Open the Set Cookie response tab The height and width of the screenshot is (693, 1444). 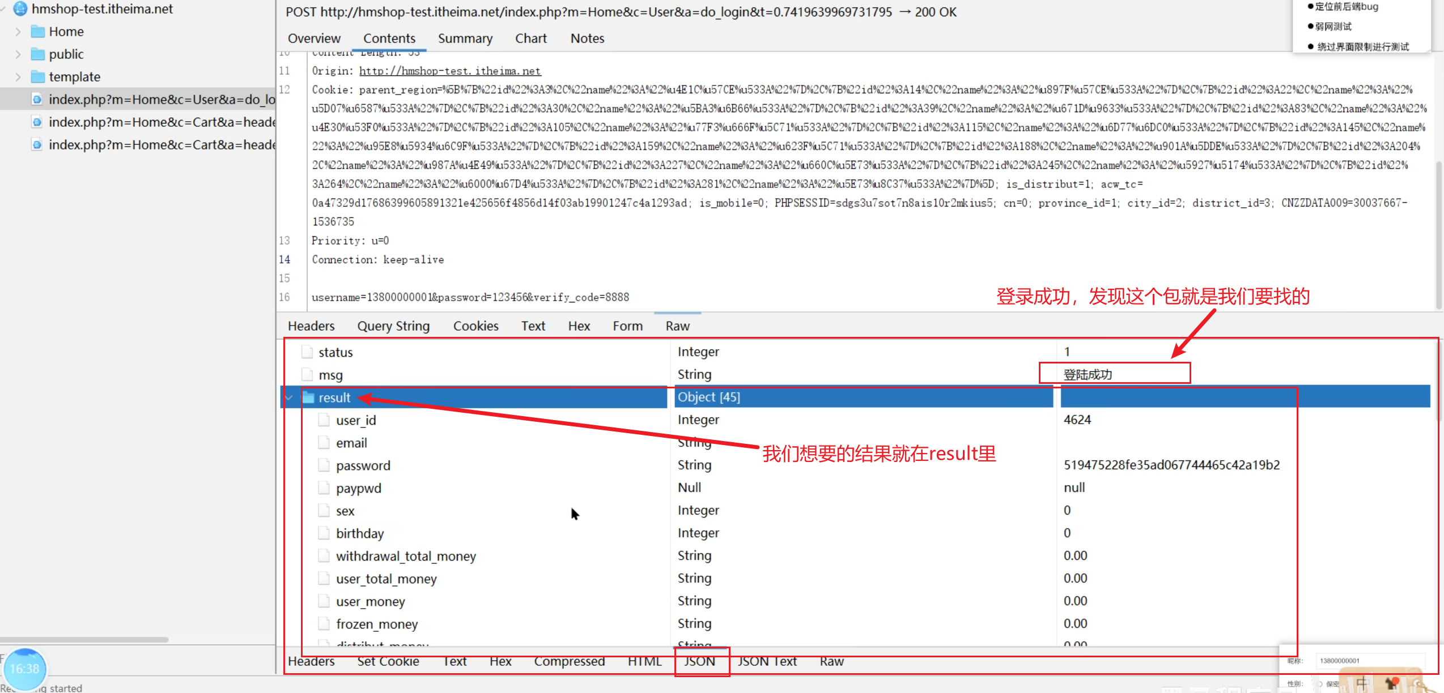(388, 661)
